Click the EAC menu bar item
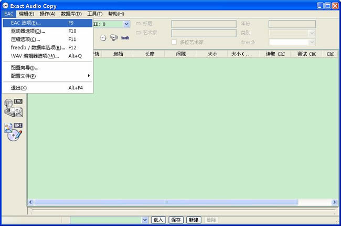 9,14
